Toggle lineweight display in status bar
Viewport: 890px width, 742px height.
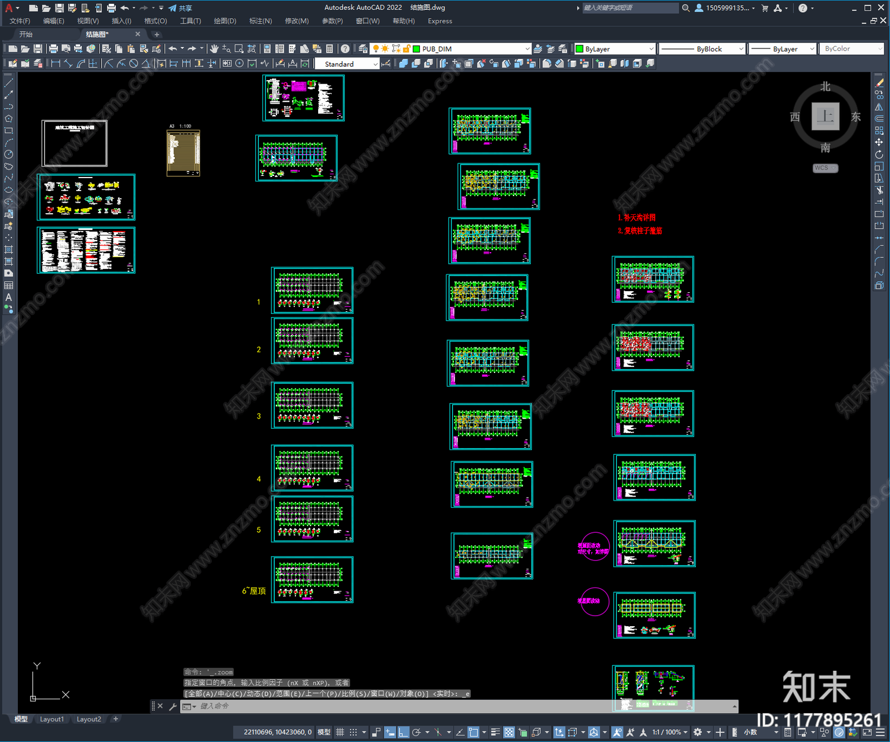(495, 732)
